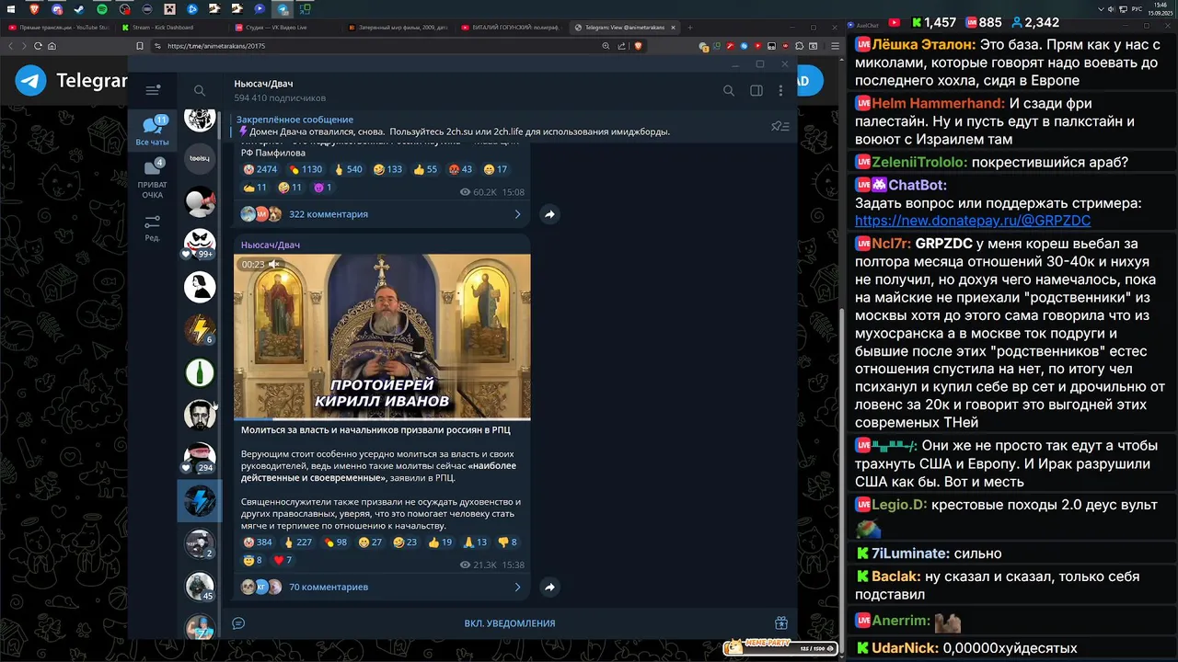This screenshot has height=662, width=1178.
Task: Open Spotify from the Windows taskbar
Action: click(x=102, y=9)
